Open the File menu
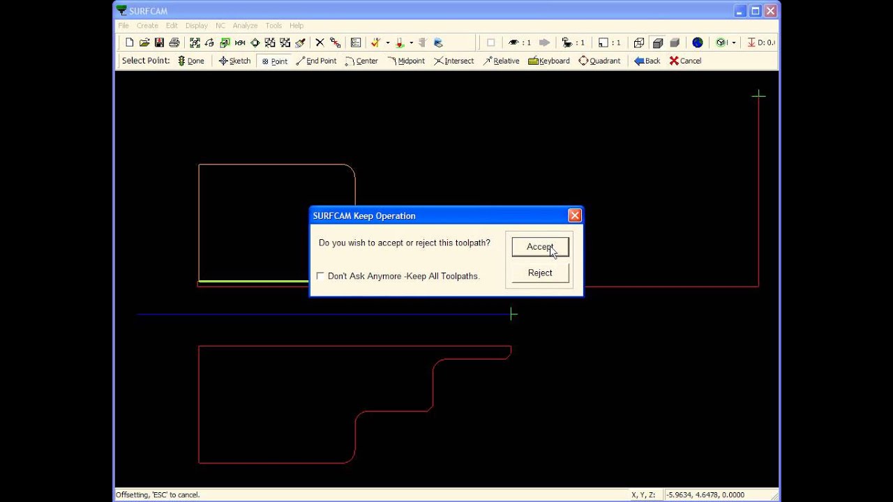Screen dimensions: 893x502 [x=123, y=26]
